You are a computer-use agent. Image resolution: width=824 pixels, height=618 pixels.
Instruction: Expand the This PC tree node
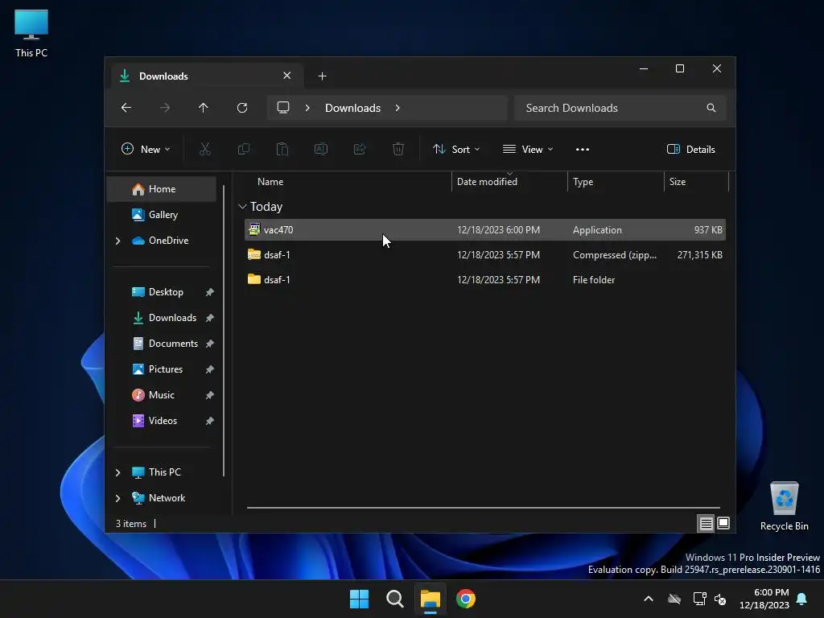point(117,472)
